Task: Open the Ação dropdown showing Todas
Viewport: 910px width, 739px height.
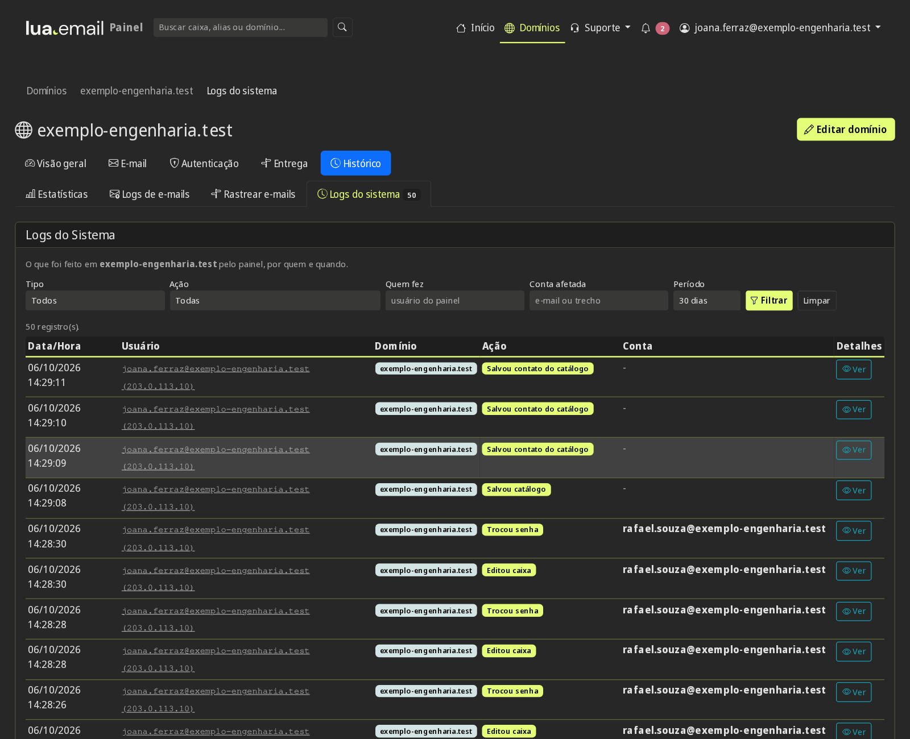Action: pyautogui.click(x=275, y=301)
